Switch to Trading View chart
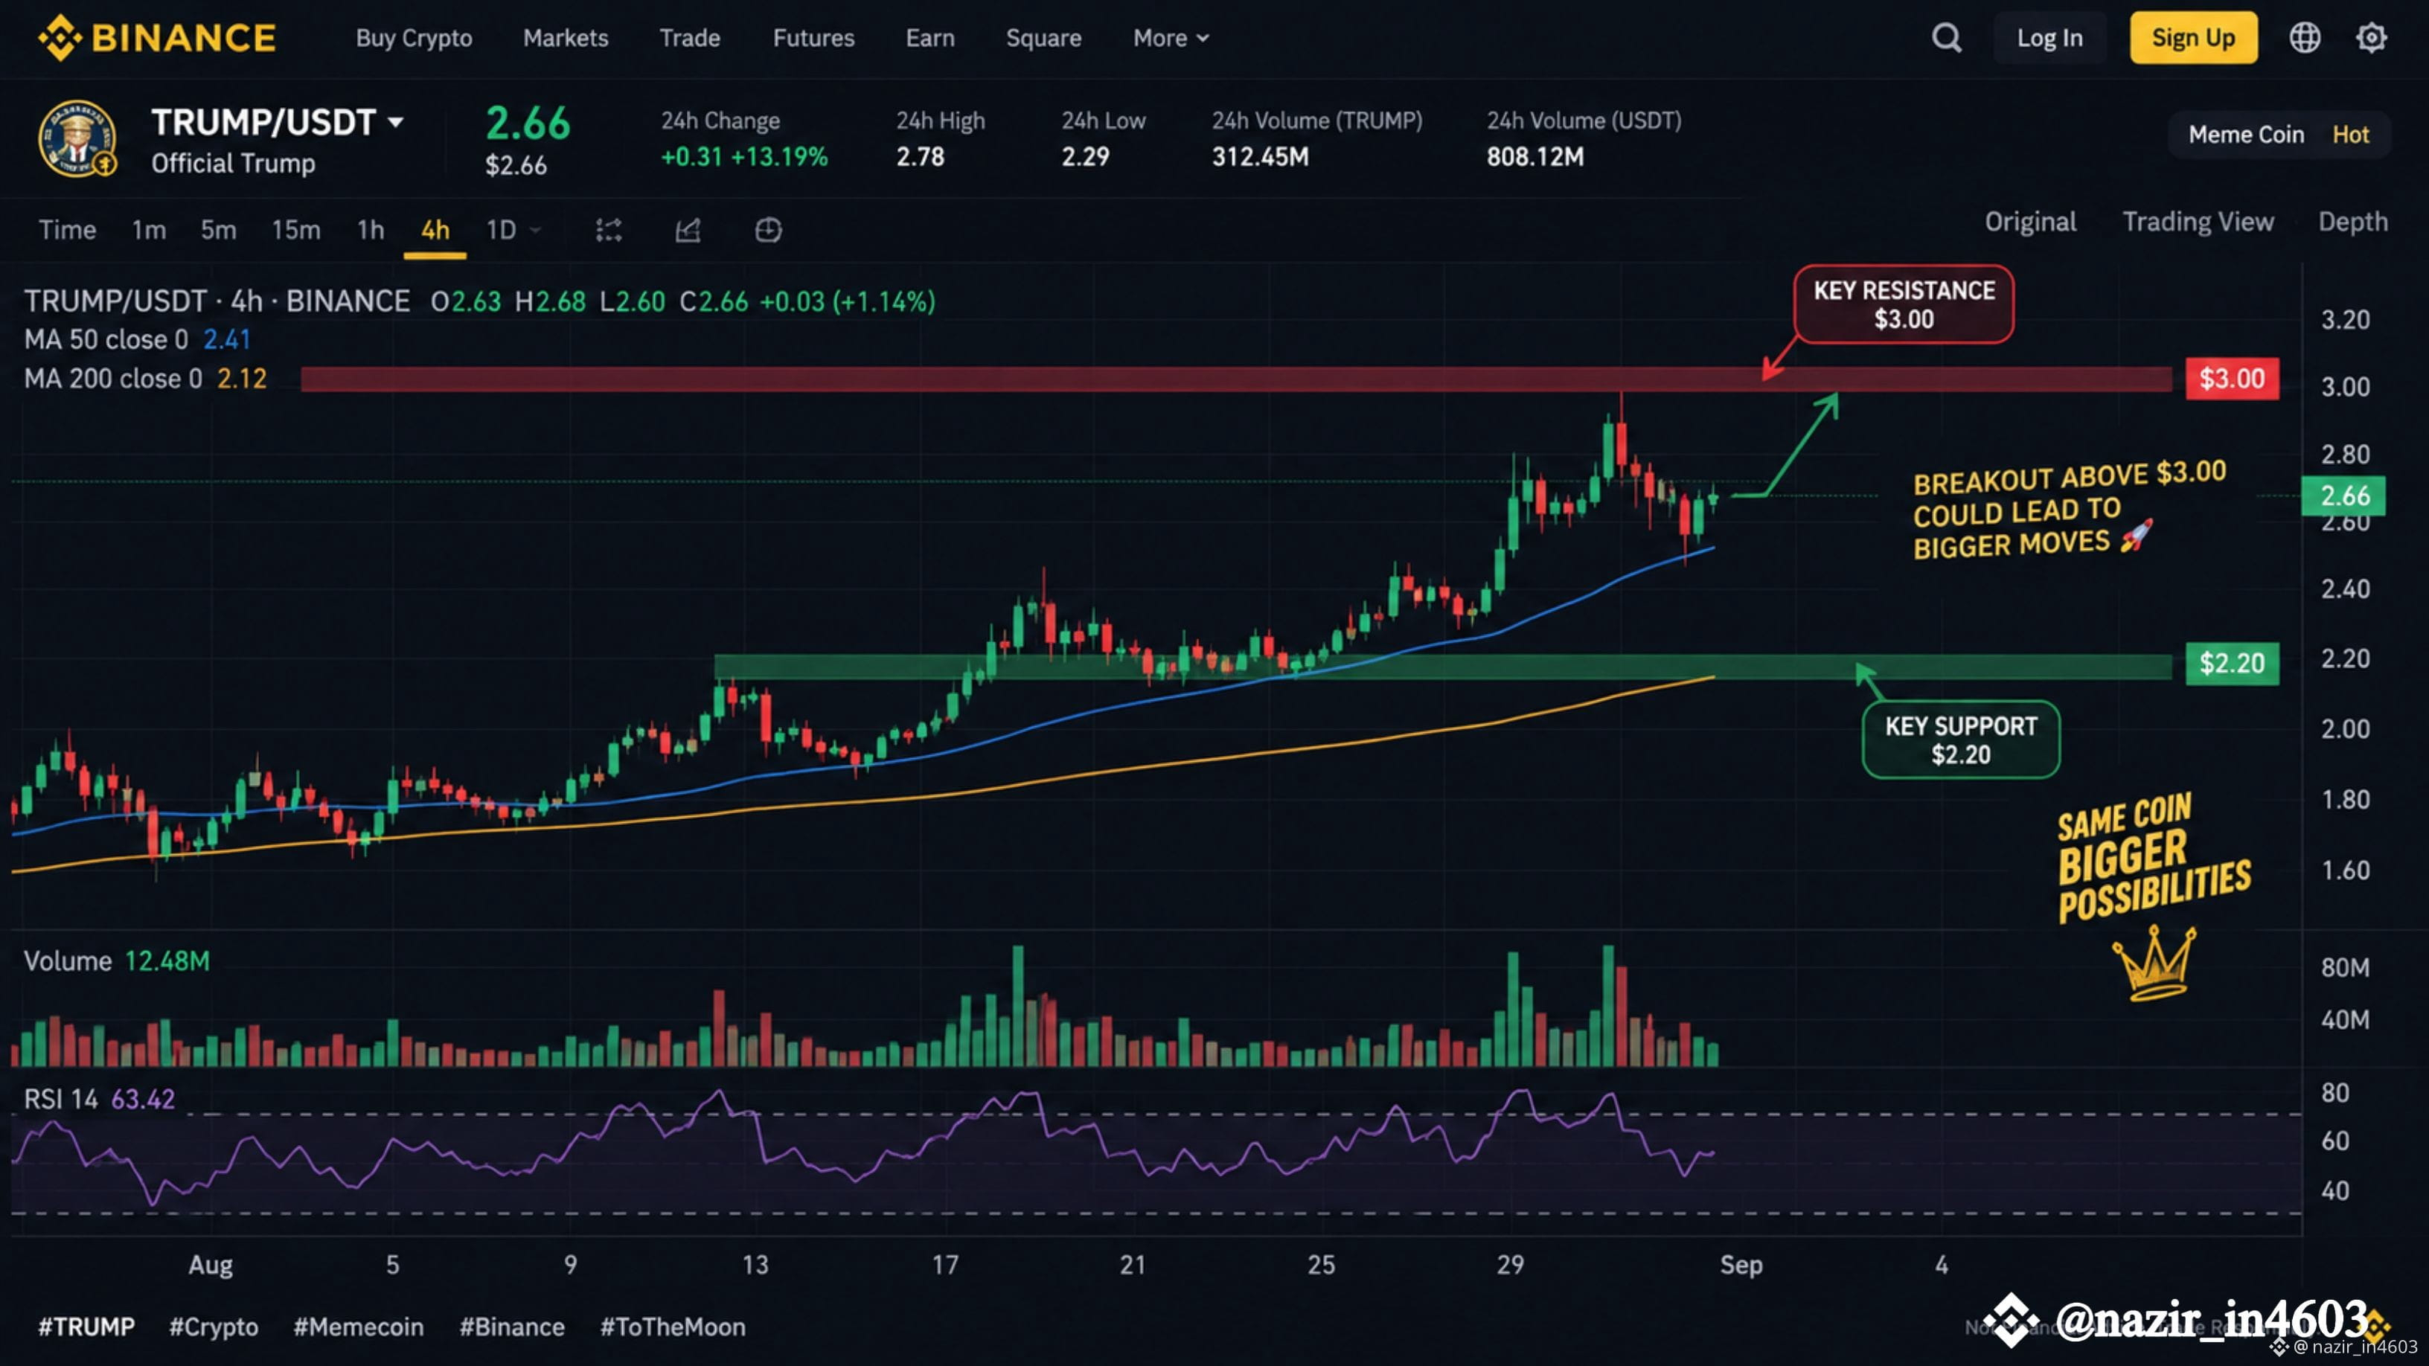Image resolution: width=2429 pixels, height=1366 pixels. pyautogui.click(x=2198, y=222)
